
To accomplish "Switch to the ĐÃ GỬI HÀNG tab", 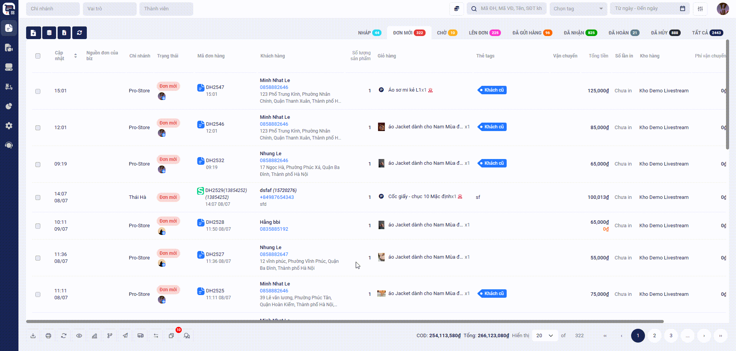I will pos(532,33).
